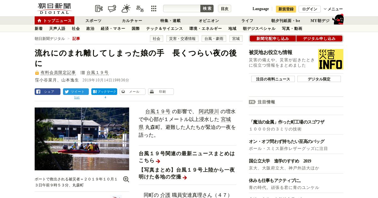Enlarge photo with the magnifier icon
The height and width of the screenshot is (198, 378).
pos(126,179)
